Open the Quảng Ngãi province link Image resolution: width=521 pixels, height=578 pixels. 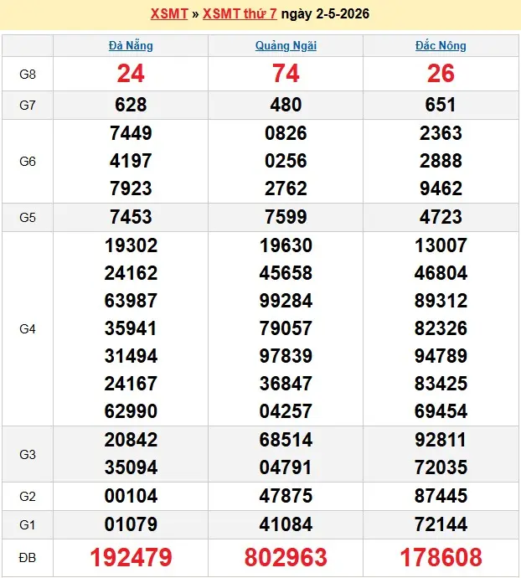[286, 46]
